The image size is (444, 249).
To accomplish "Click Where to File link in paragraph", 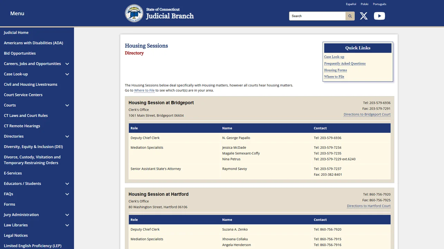I will coord(144,90).
